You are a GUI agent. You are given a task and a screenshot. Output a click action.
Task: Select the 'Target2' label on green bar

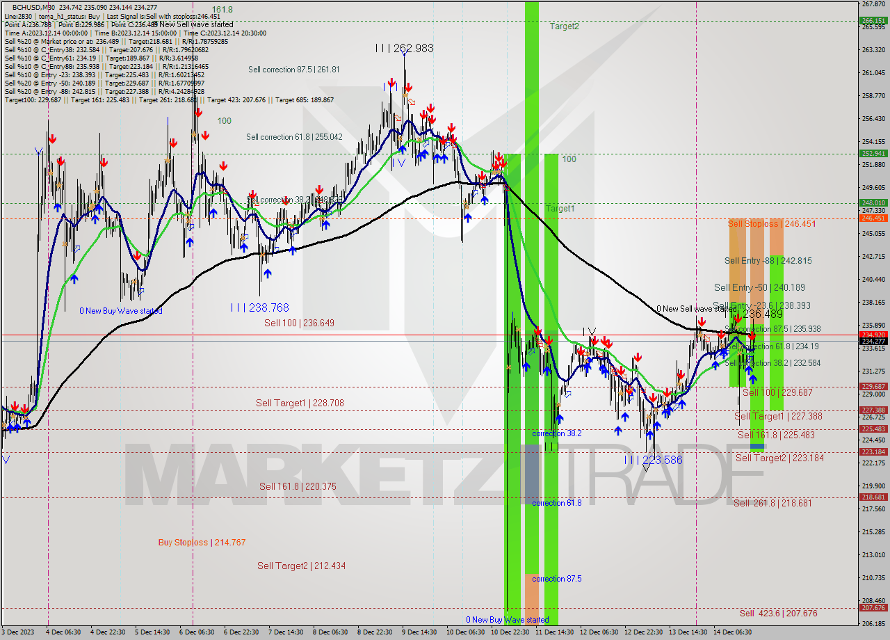click(564, 26)
